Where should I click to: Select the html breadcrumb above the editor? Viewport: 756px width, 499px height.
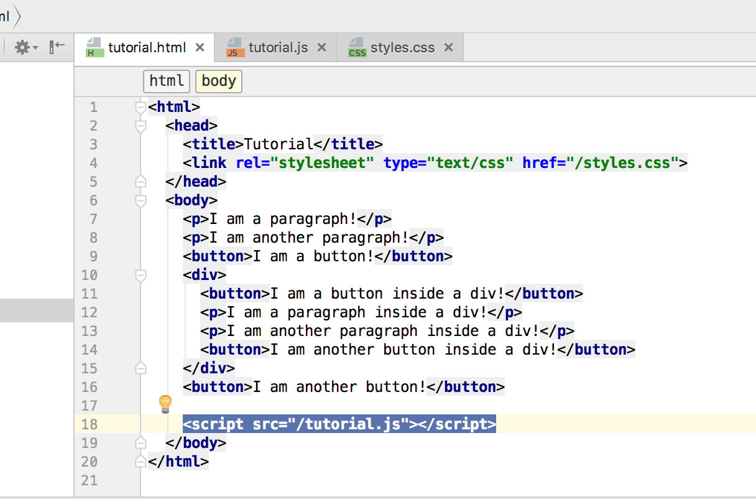pyautogui.click(x=166, y=81)
